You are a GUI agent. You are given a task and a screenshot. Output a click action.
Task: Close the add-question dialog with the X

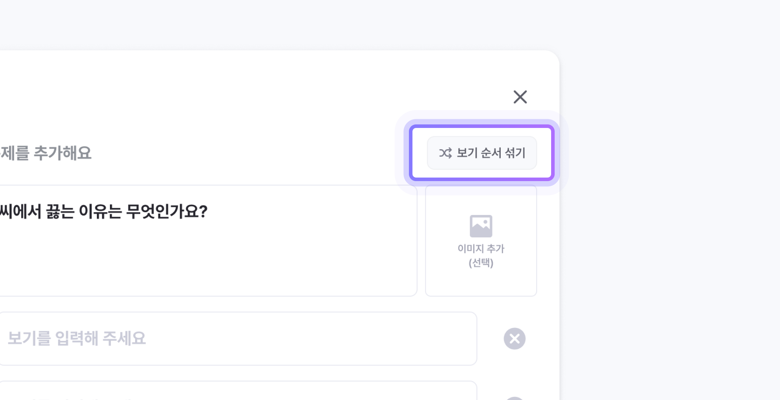point(520,97)
